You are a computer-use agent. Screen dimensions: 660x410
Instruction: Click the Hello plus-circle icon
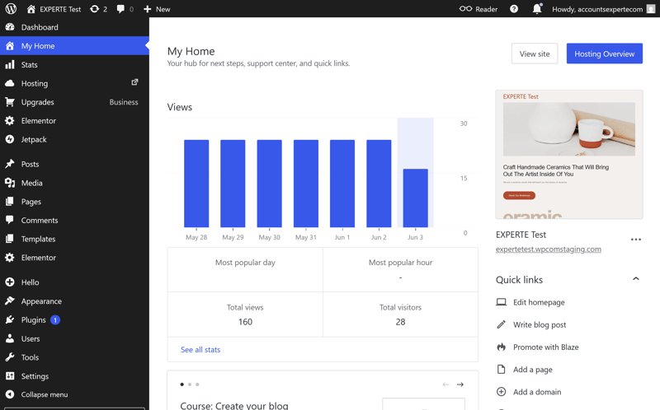(x=10, y=282)
